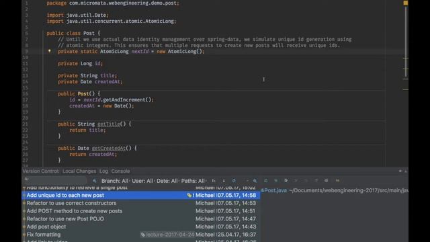Image resolution: width=430 pixels, height=242 pixels.
Task: Click the timestamp 07.05.17, 14:51
Action: click(236, 211)
